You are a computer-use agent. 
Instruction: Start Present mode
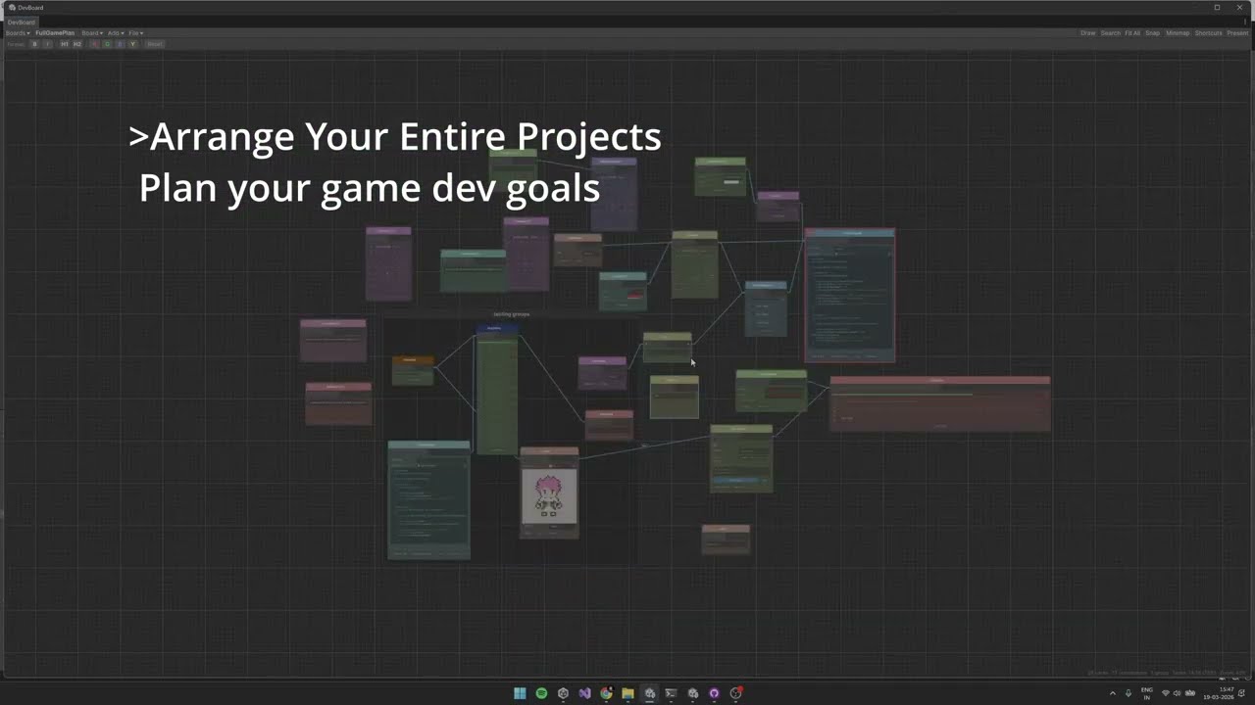[1237, 33]
